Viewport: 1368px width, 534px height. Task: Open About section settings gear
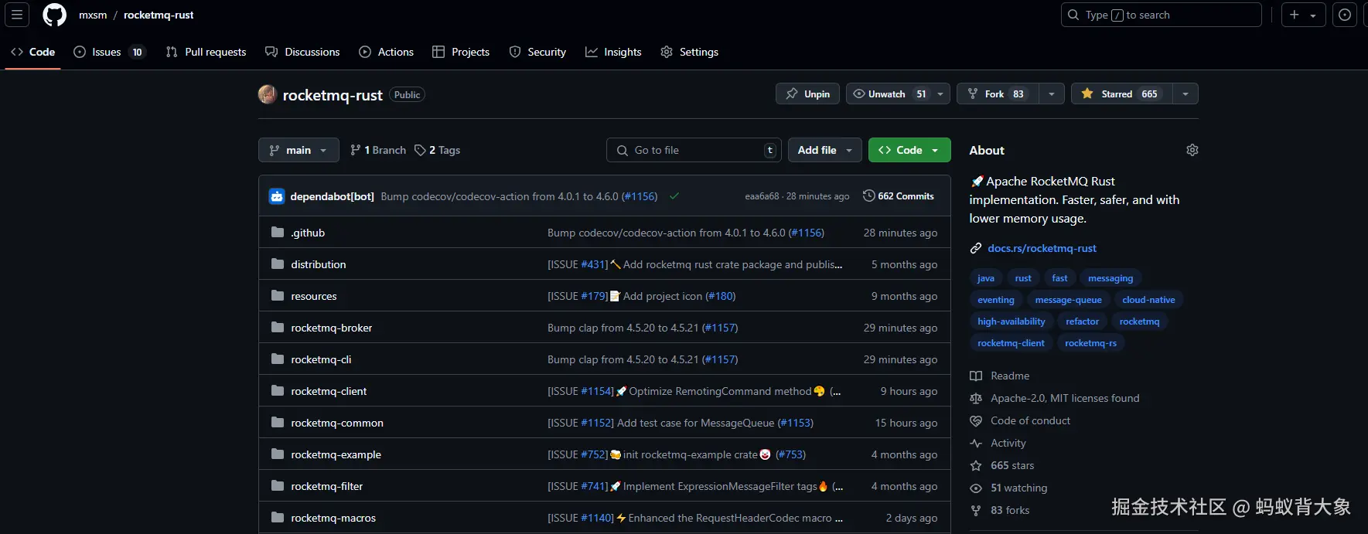pyautogui.click(x=1192, y=150)
